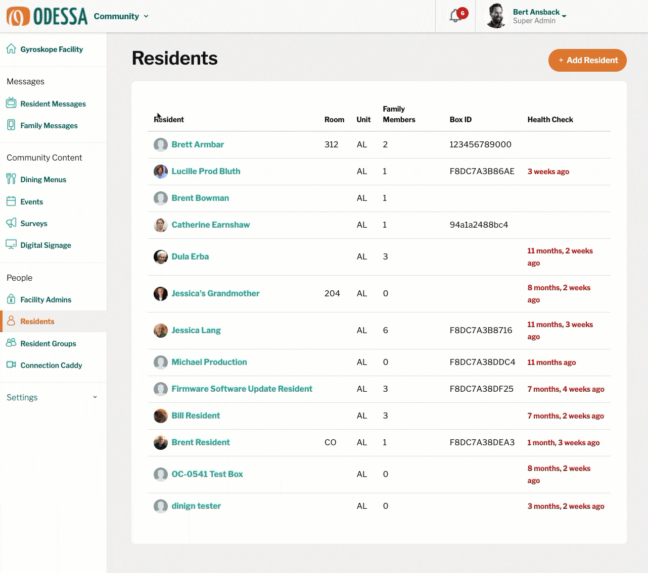The image size is (648, 573).
Task: Open Brent Resident's profile
Action: point(201,442)
